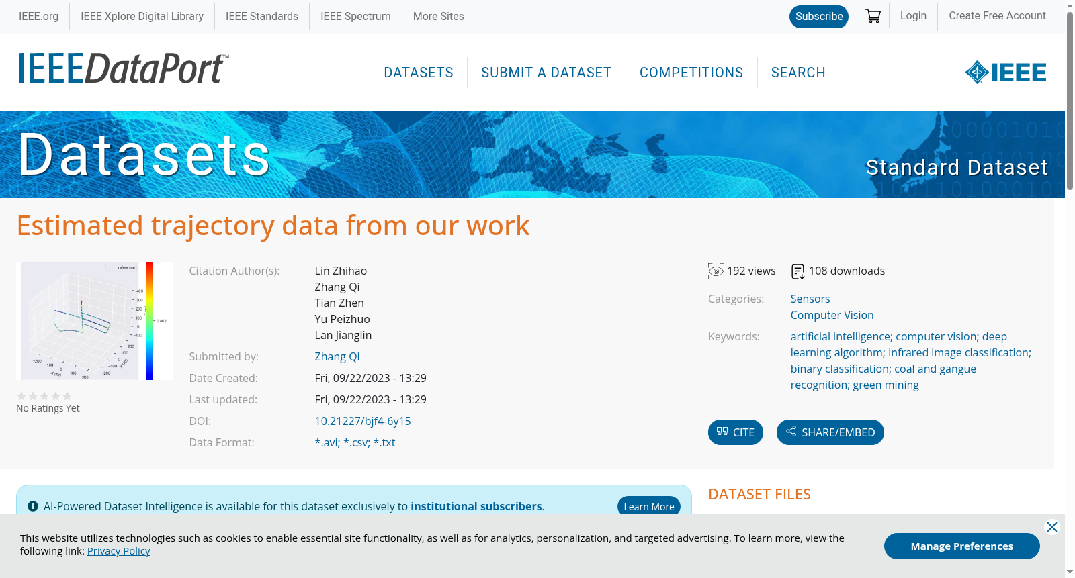Click the views eye icon

[716, 271]
